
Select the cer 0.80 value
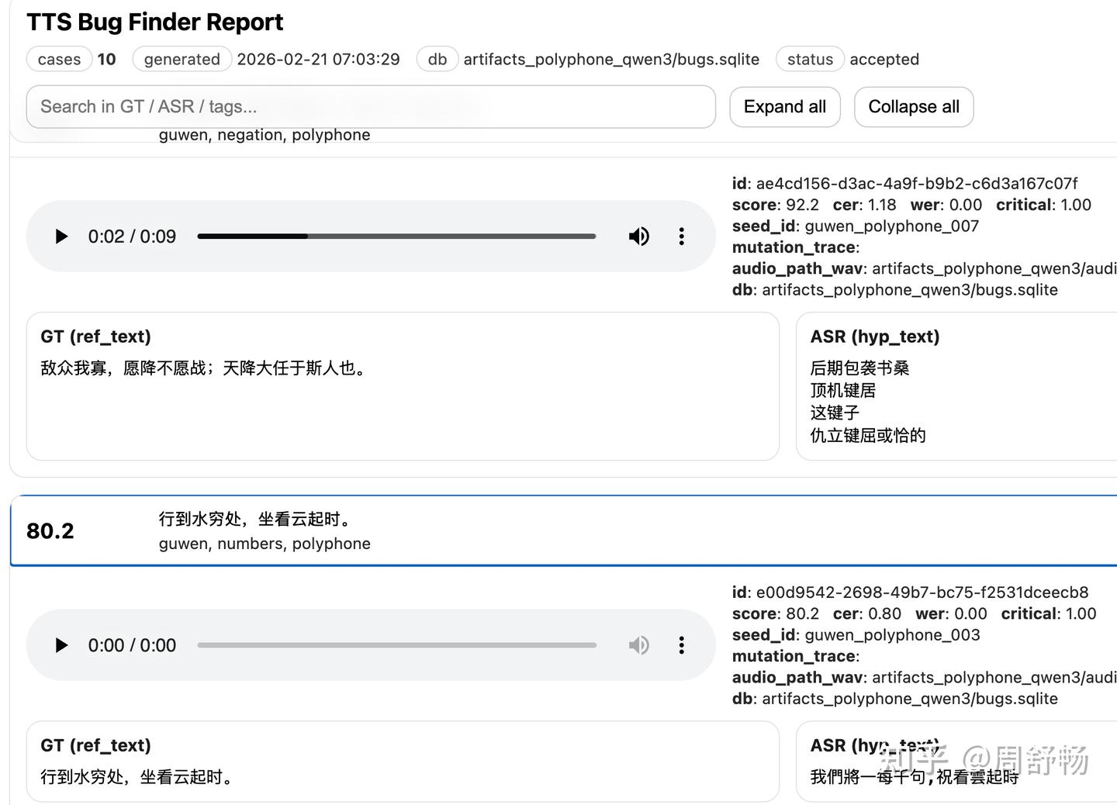point(884,613)
